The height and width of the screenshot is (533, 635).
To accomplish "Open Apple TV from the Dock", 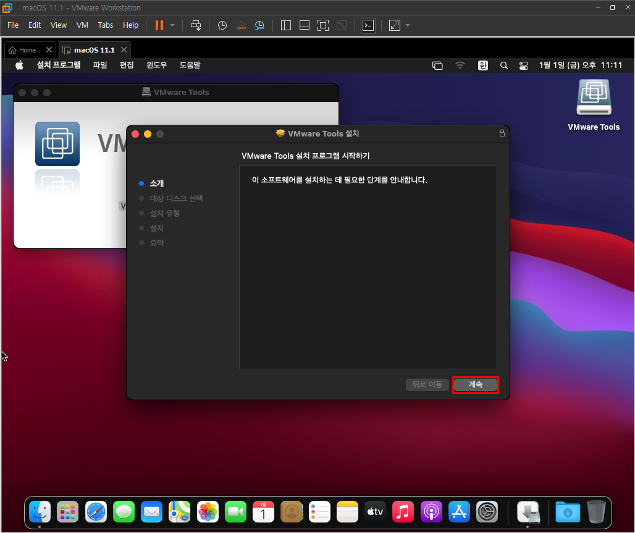I will [375, 511].
